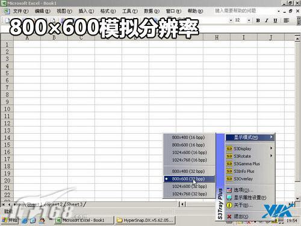301x226 pixels.
Task: Open the 工具(T) menu
Action: click(130, 11)
